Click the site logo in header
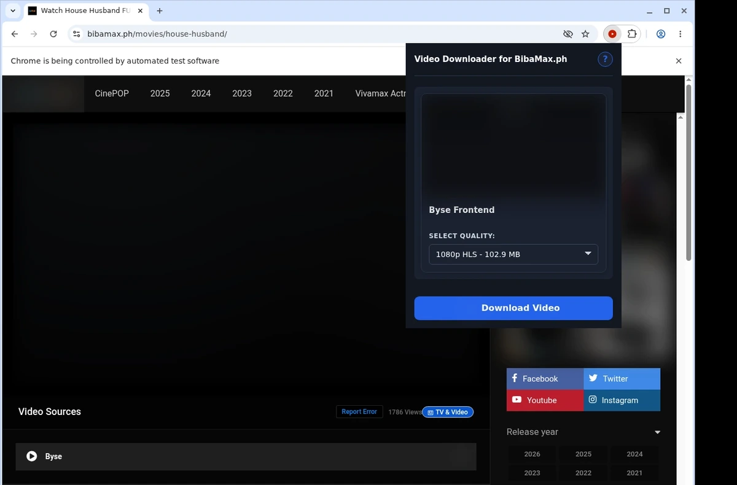 pos(43,94)
